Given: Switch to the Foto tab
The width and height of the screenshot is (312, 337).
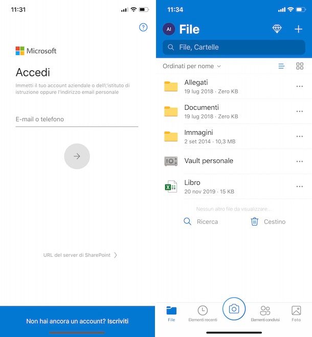Looking at the screenshot, I should tap(296, 314).
